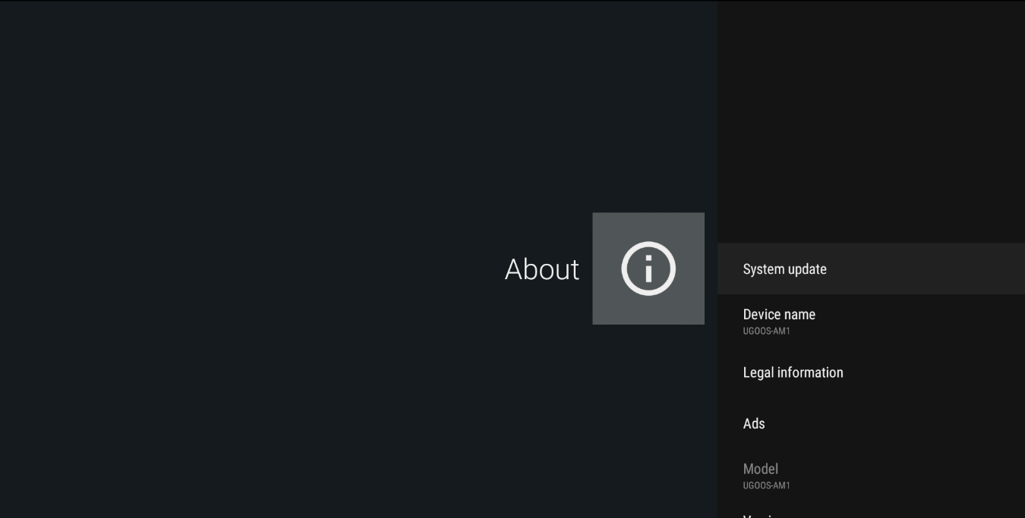
Task: Click the About info icon tile
Action: pyautogui.click(x=648, y=268)
